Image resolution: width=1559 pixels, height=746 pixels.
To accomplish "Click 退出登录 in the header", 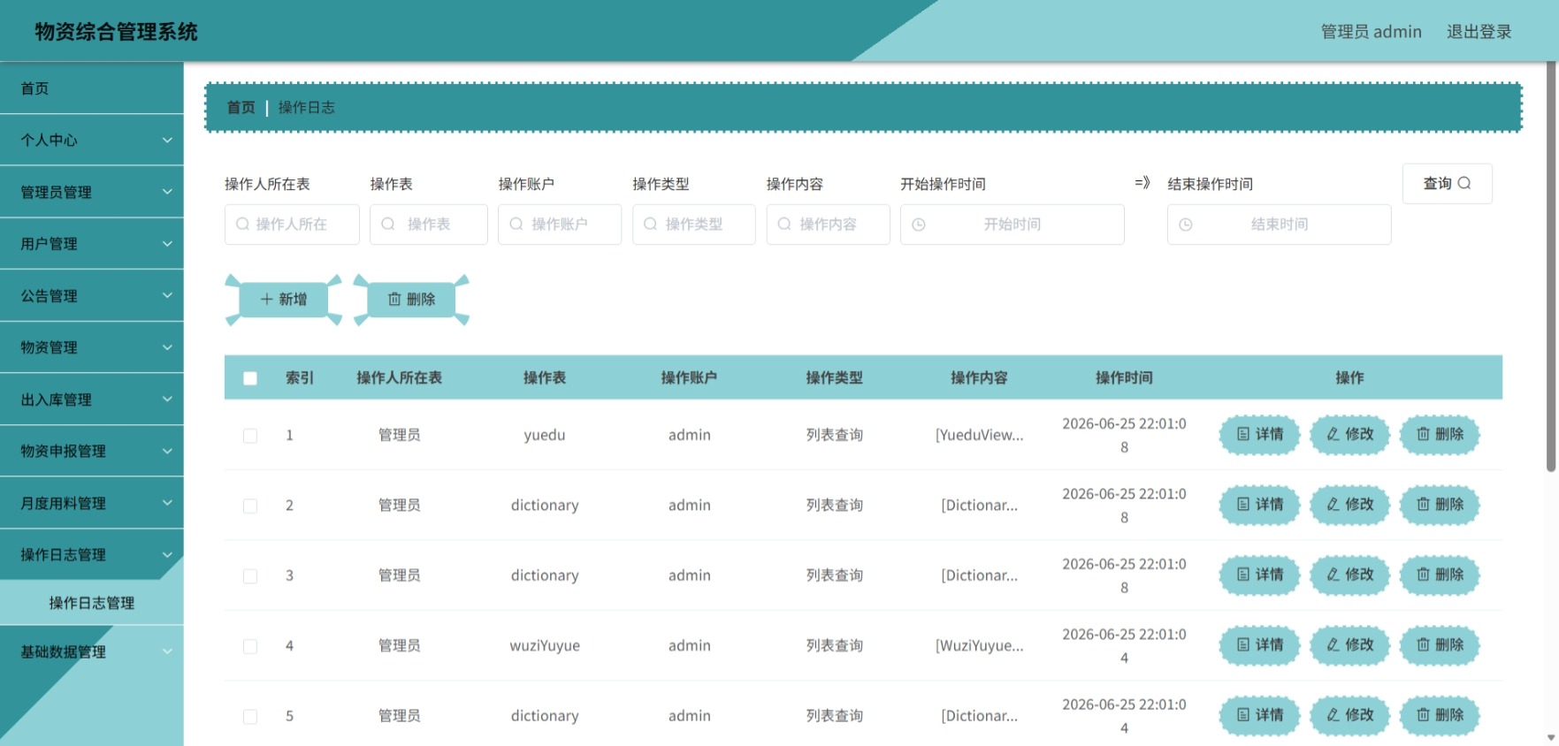I will 1479,32.
